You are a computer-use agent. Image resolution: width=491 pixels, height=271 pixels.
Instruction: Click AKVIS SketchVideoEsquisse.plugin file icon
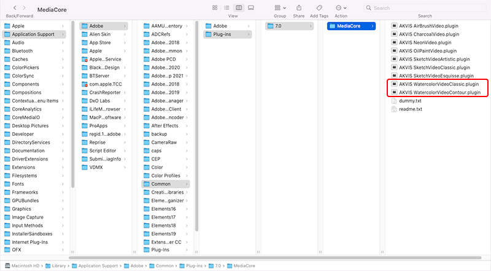click(394, 76)
